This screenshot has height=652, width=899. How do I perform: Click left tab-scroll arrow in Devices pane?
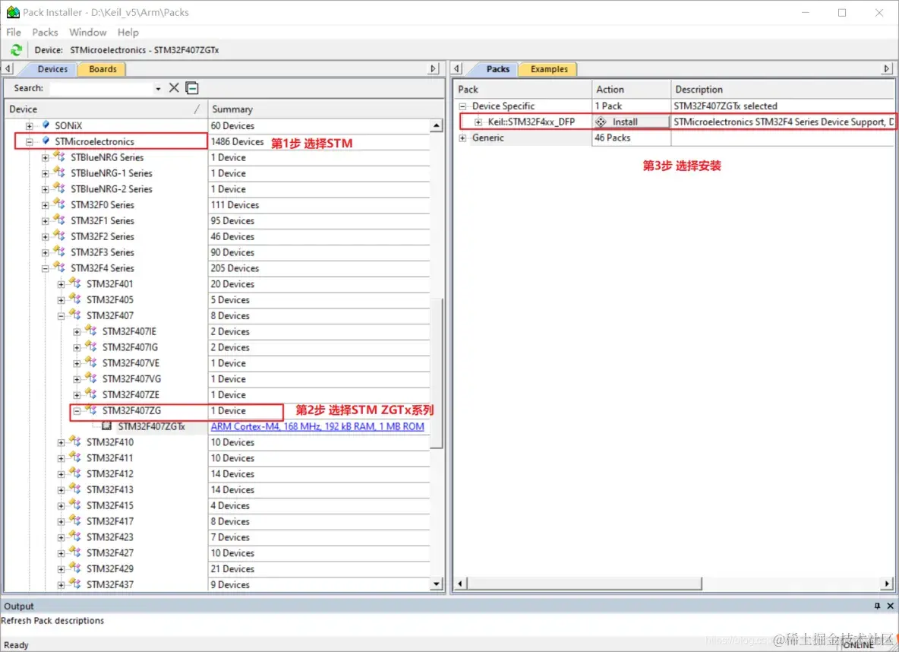click(8, 69)
